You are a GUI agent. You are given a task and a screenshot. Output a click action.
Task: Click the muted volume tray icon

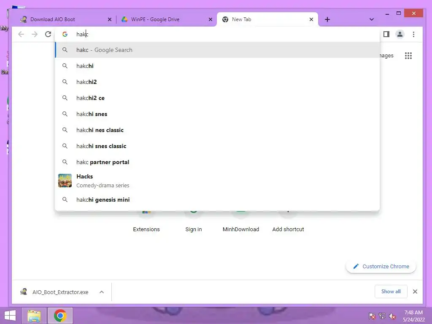pyautogui.click(x=392, y=316)
